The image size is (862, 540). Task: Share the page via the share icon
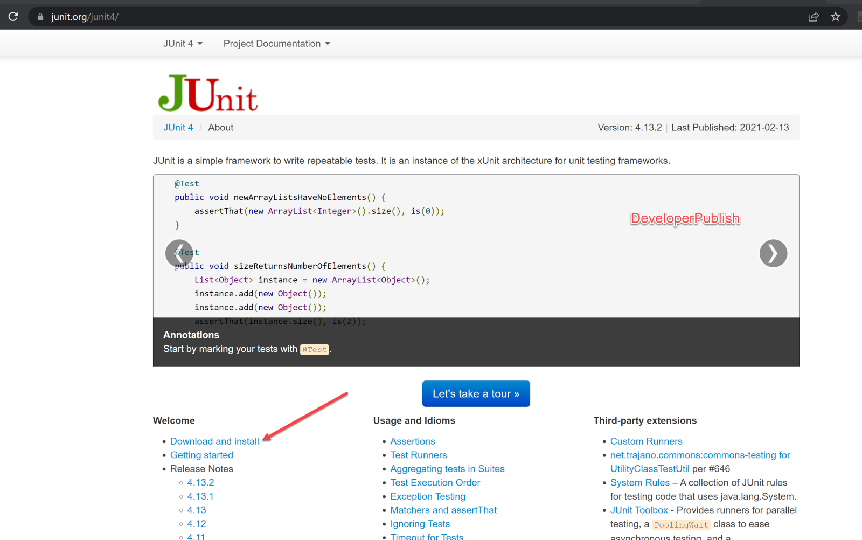(x=813, y=17)
